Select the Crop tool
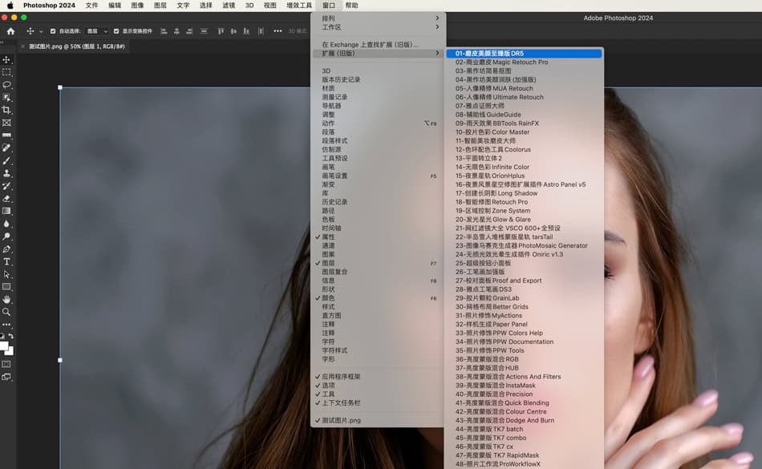The height and width of the screenshot is (469, 762). pyautogui.click(x=6, y=110)
